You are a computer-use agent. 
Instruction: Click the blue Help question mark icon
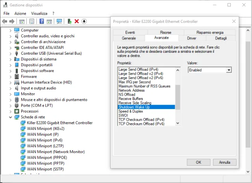(x=42, y=21)
